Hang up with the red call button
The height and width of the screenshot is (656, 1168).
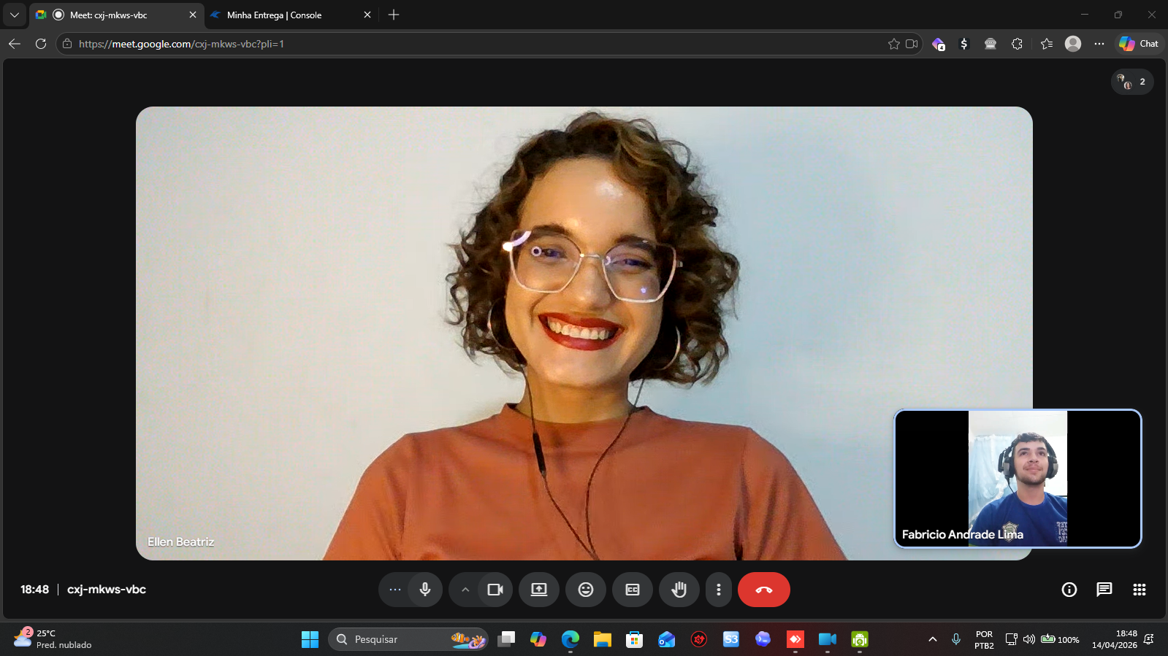point(763,590)
